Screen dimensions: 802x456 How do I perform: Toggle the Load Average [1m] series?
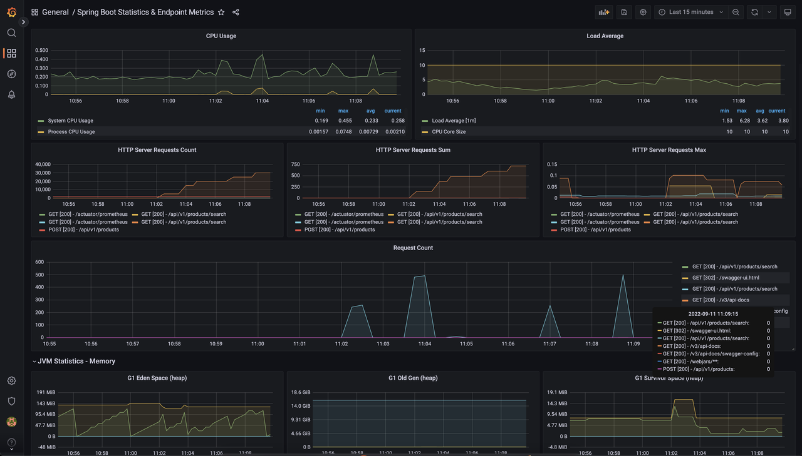454,120
